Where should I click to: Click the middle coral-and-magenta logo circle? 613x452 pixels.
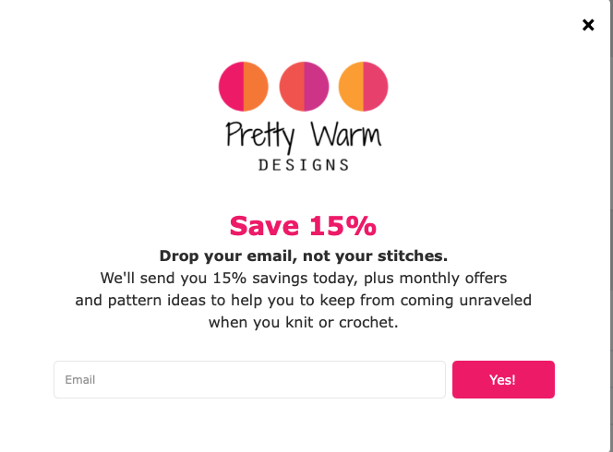tap(304, 87)
